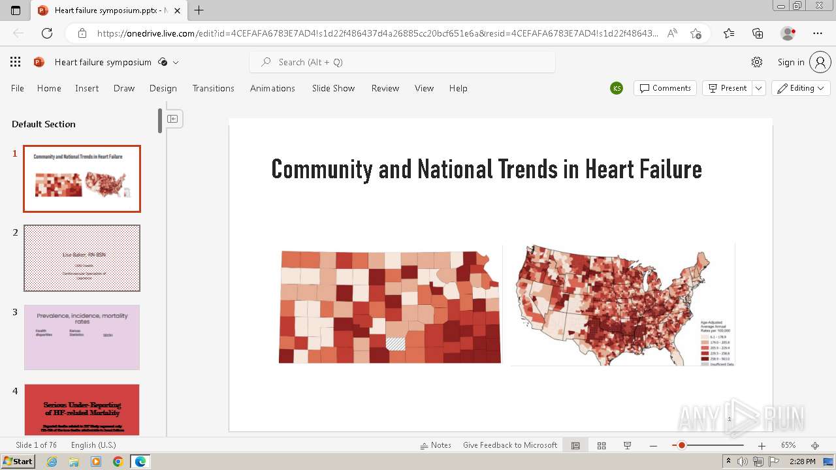This screenshot has width=836, height=470.
Task: Open the Office app launcher grid
Action: click(16, 62)
